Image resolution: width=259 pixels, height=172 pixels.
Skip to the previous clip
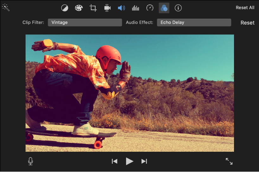click(x=115, y=161)
